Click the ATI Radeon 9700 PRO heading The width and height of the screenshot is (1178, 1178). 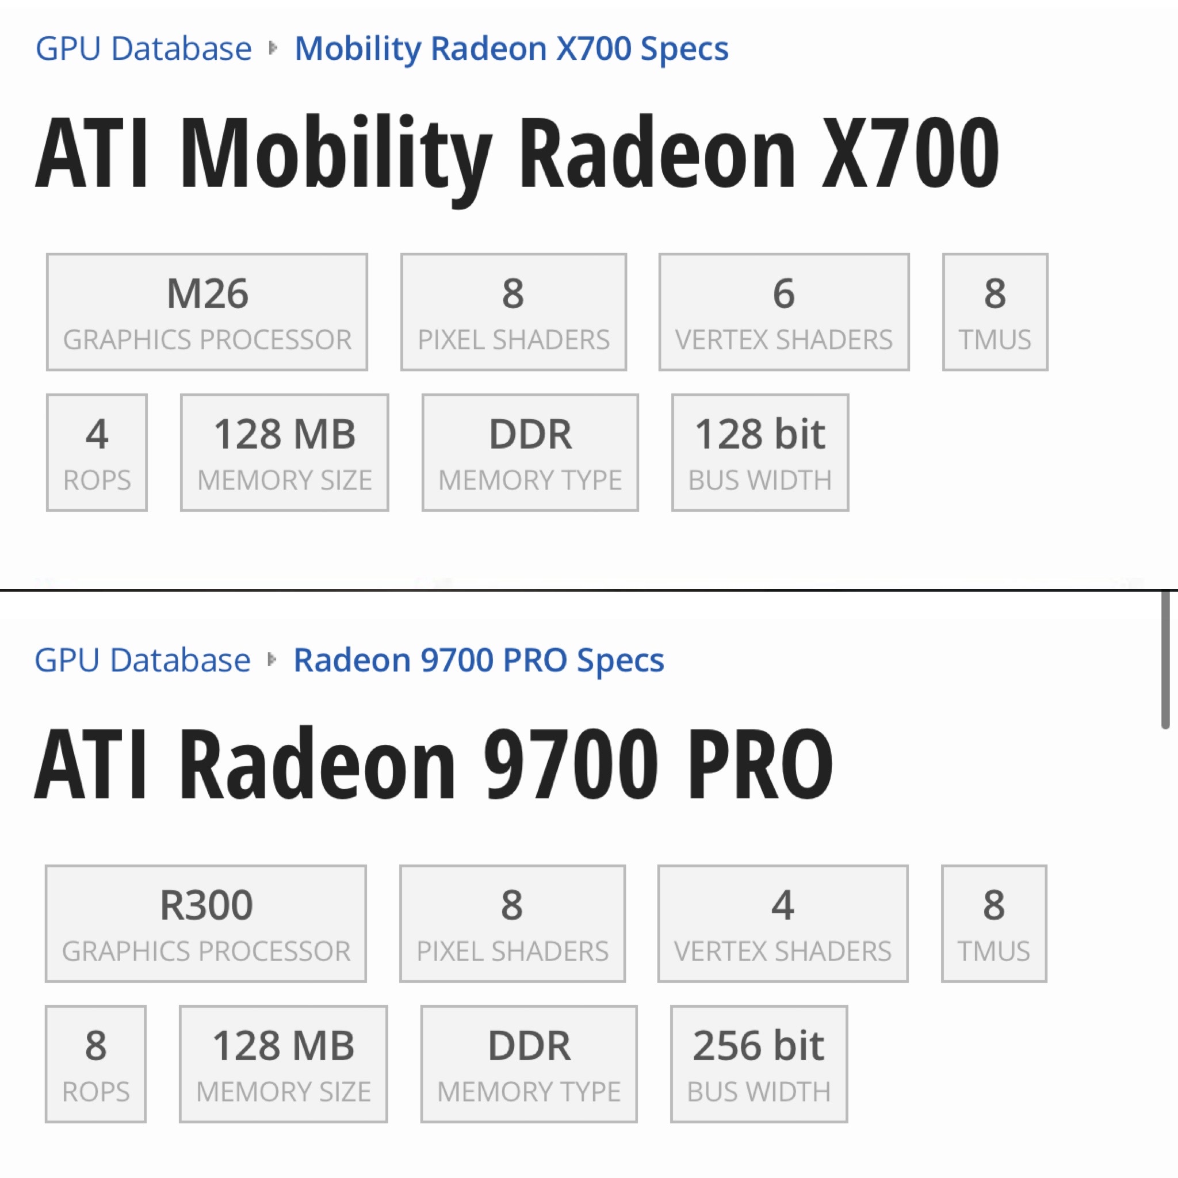coord(433,763)
